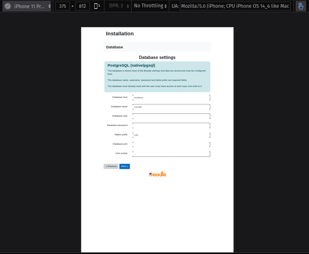This screenshot has width=309, height=254.
Task: Click the Database port label
Action: [120, 144]
